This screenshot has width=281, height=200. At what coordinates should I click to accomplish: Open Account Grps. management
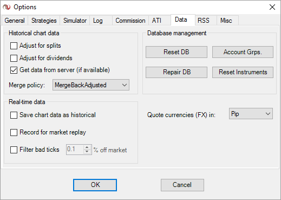click(243, 52)
